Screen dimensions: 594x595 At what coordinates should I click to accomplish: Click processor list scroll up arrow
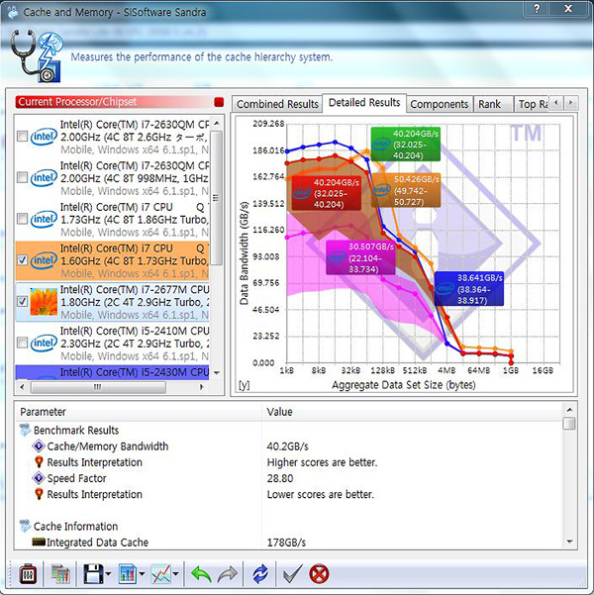(217, 123)
